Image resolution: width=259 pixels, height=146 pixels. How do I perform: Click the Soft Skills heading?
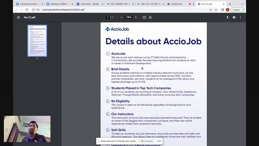click(119, 130)
